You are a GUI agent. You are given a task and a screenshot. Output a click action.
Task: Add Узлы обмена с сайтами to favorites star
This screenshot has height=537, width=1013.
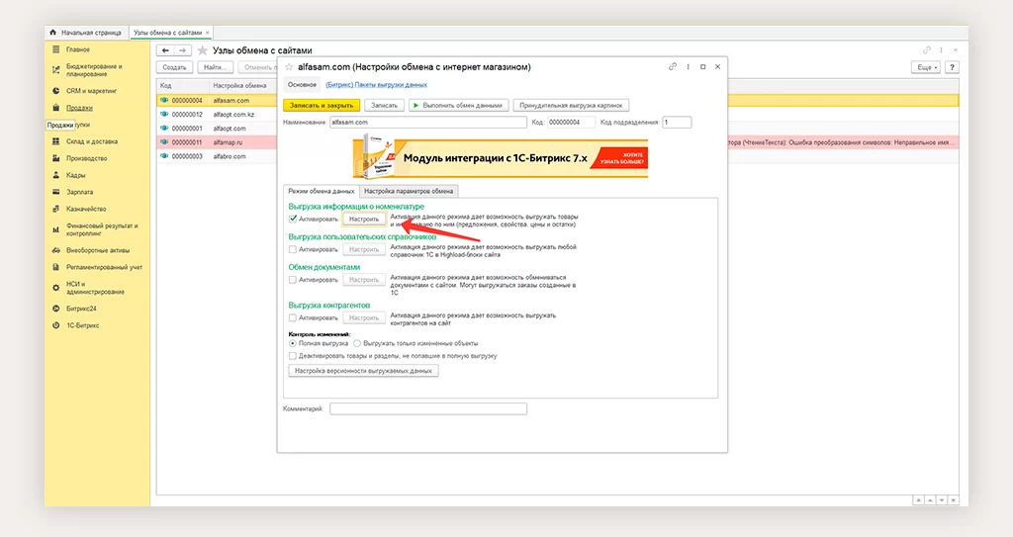coord(203,50)
